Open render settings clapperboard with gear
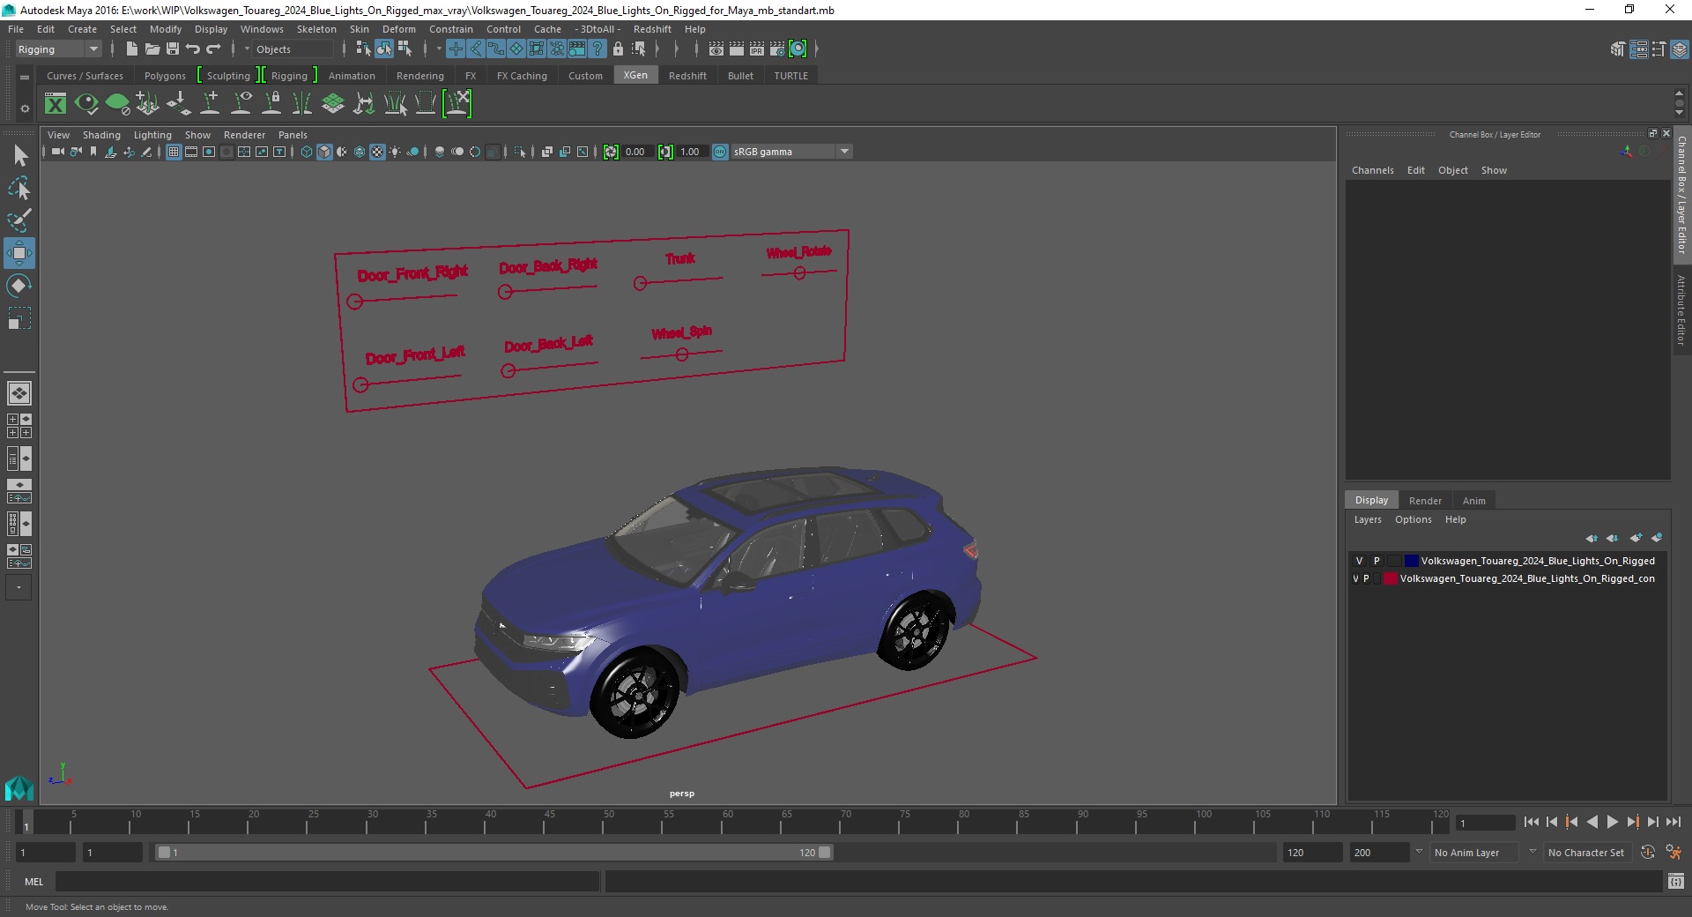 (777, 49)
